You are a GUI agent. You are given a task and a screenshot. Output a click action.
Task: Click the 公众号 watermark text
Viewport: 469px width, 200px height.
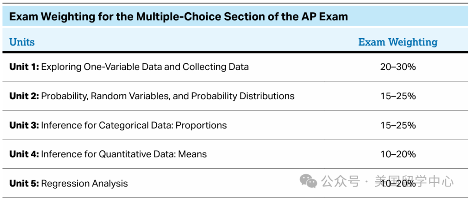click(x=340, y=181)
